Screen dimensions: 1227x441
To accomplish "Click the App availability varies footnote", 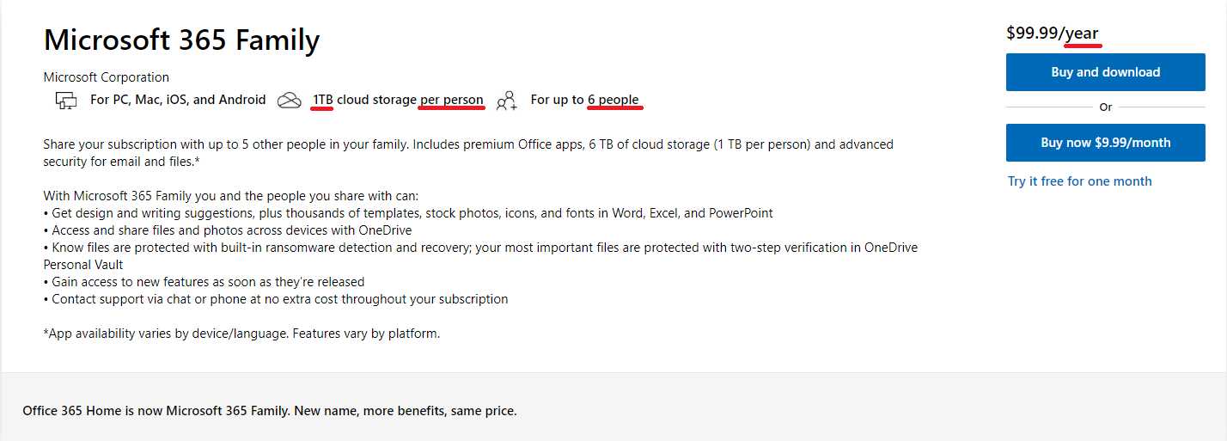I will 241,334.
